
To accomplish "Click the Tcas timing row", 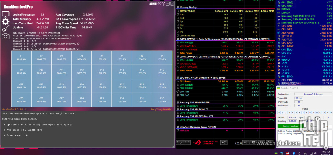I will [225, 14].
